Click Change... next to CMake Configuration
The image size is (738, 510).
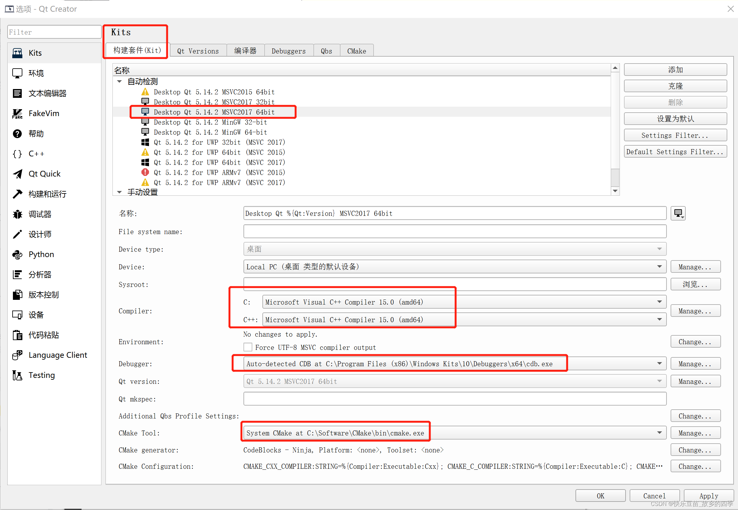click(695, 466)
